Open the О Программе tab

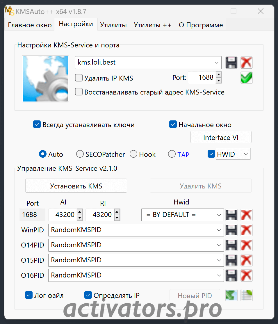[201, 25]
